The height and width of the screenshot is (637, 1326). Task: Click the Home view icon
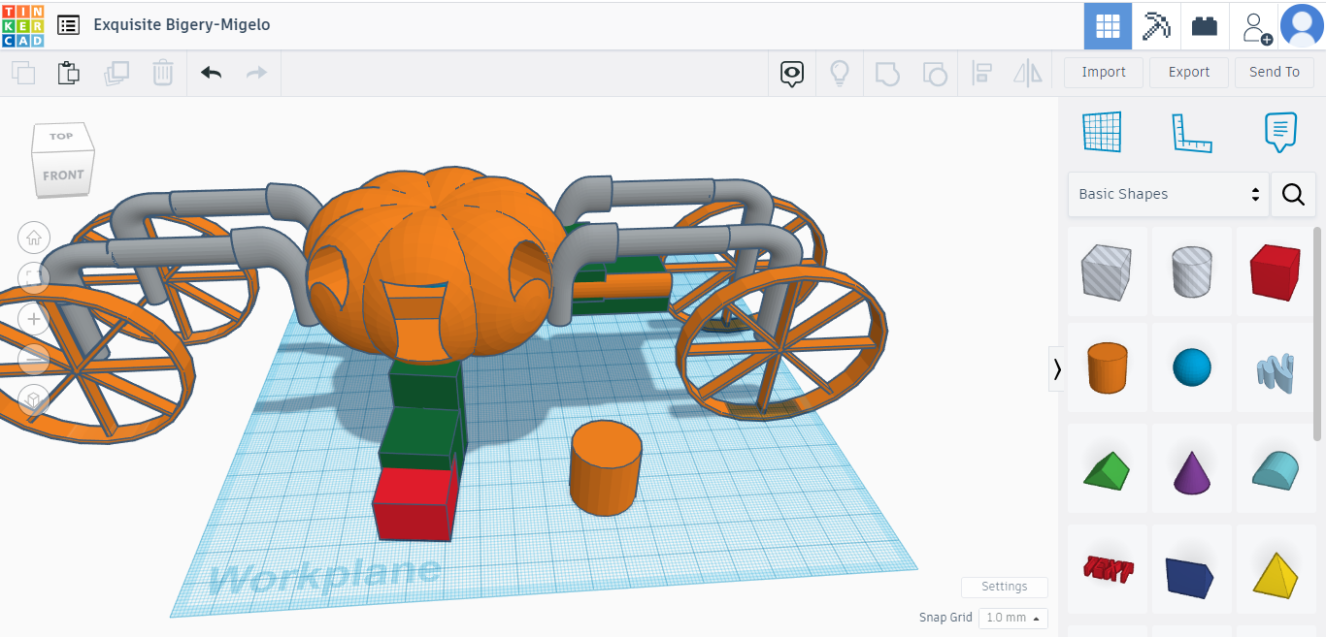coord(34,237)
